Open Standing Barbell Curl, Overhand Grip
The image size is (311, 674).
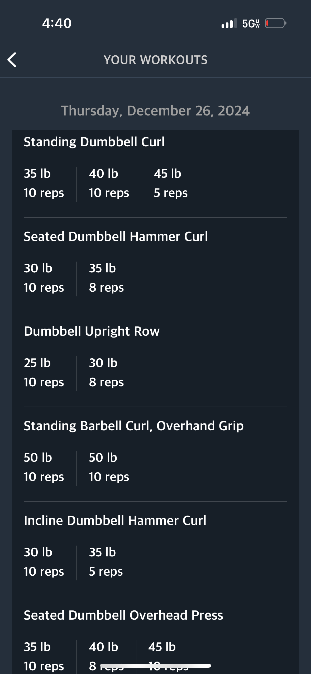click(x=134, y=426)
